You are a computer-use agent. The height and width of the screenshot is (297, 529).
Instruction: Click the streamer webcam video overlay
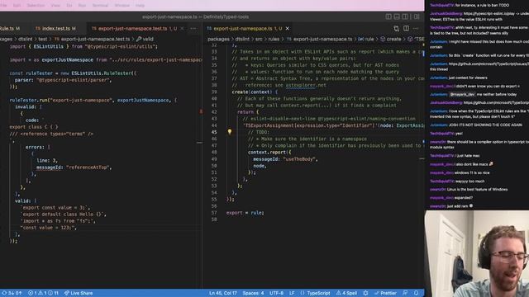(x=477, y=253)
